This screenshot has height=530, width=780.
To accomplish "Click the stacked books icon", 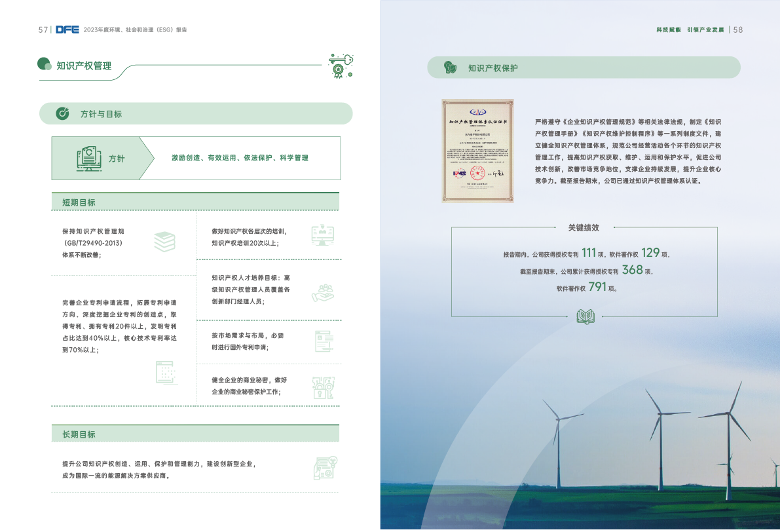I will tap(164, 242).
